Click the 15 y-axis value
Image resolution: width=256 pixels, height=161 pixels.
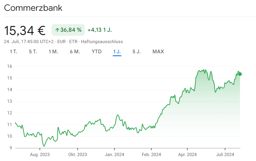coord(10,78)
